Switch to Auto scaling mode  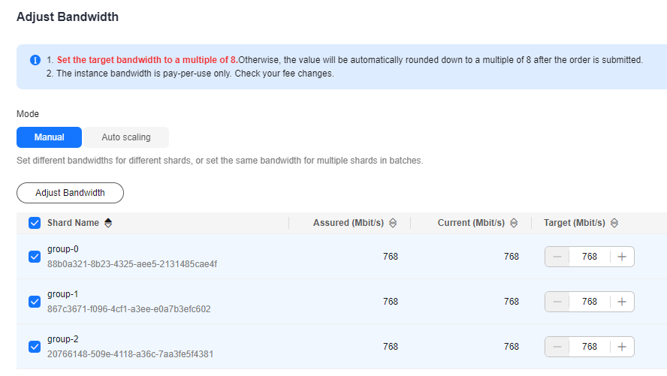[126, 137]
